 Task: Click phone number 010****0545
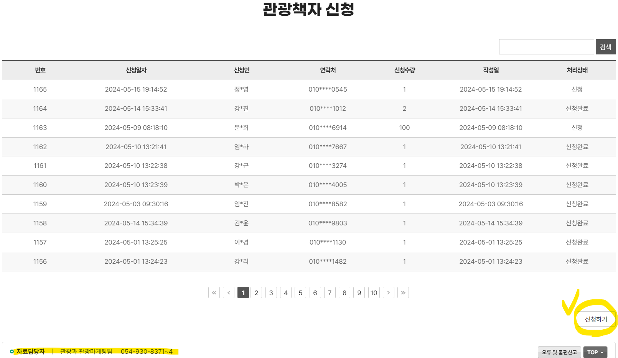pyautogui.click(x=328, y=89)
